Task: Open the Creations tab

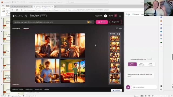Action: click(x=26, y=28)
